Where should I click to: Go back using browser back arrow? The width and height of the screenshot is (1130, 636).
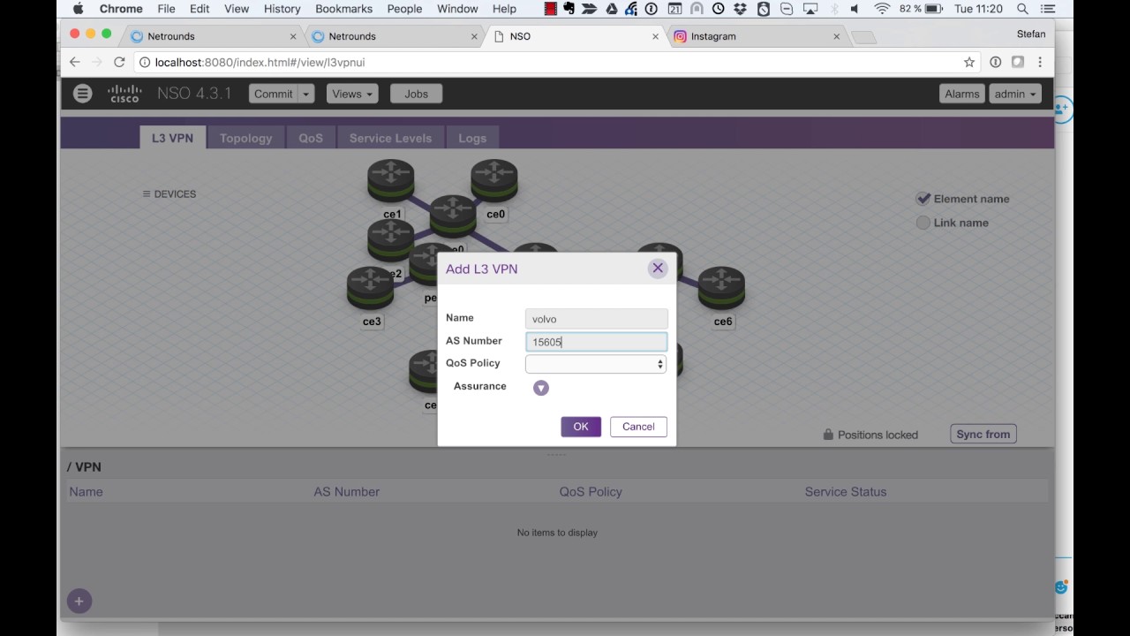click(x=75, y=62)
